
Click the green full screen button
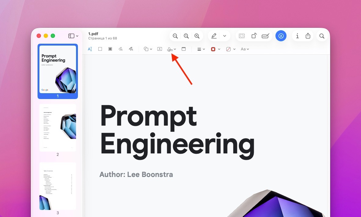click(x=53, y=36)
